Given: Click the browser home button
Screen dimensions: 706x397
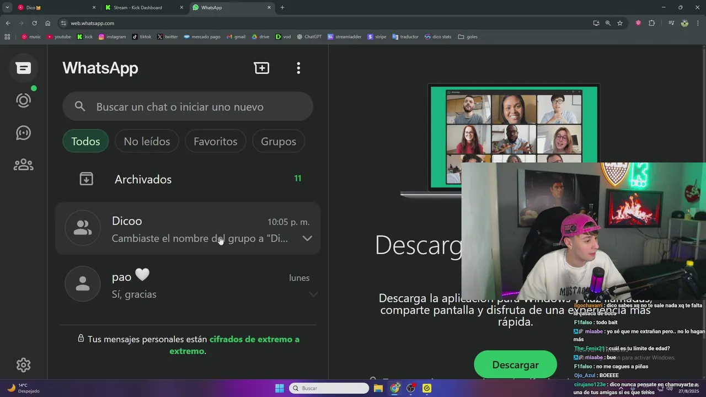Looking at the screenshot, I should click(x=47, y=23).
